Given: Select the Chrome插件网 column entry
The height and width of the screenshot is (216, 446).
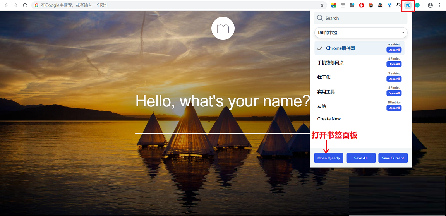Looking at the screenshot, I should tap(340, 48).
